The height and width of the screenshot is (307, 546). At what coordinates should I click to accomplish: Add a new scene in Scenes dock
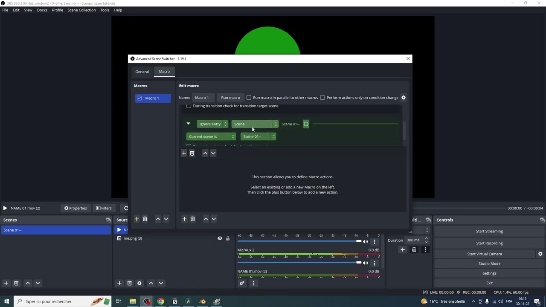6,283
